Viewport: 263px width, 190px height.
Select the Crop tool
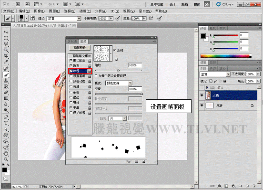point(6,55)
